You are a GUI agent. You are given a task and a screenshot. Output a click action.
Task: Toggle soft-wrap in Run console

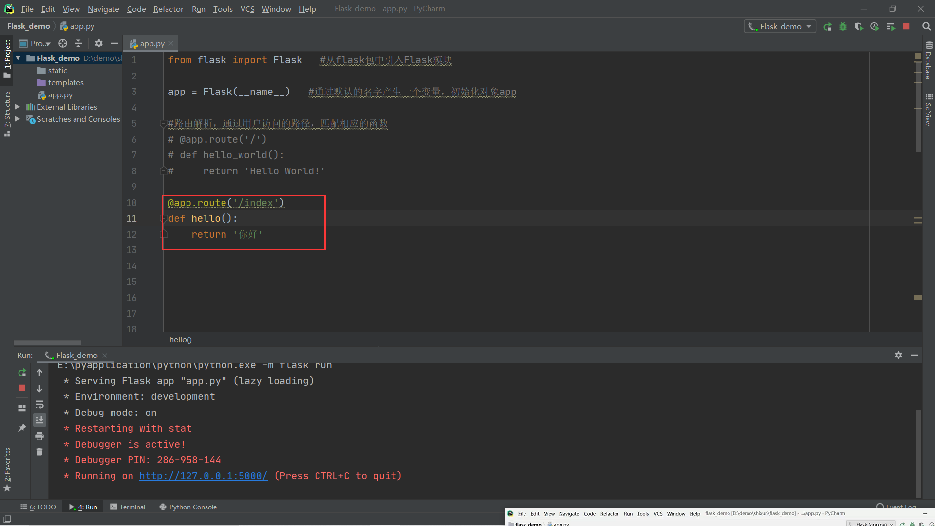pyautogui.click(x=39, y=404)
